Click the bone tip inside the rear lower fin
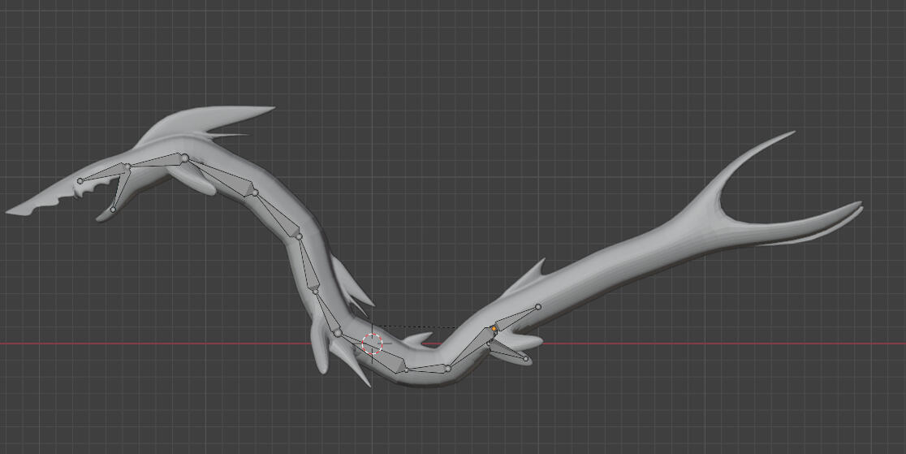The width and height of the screenshot is (906, 454). click(526, 358)
